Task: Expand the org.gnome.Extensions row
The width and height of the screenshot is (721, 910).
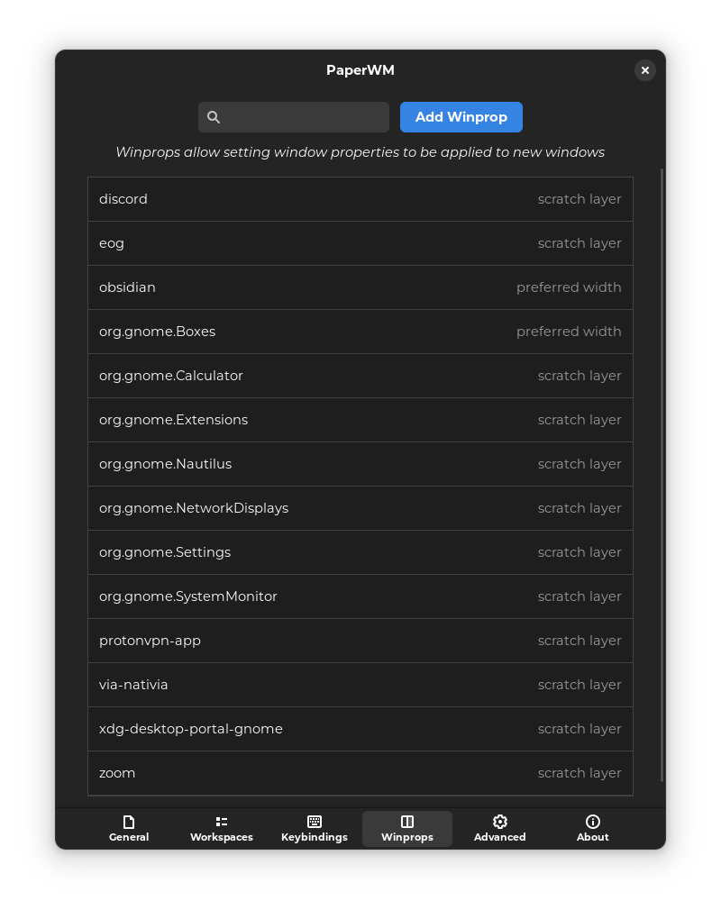Action: point(360,420)
